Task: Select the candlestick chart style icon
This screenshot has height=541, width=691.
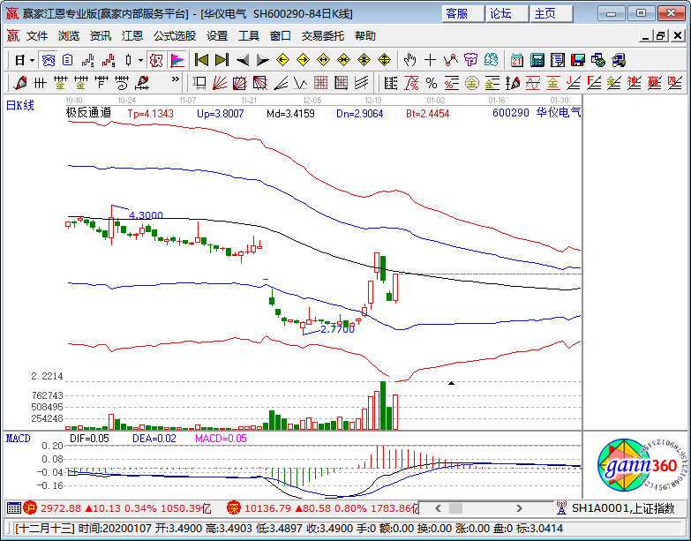Action: coord(129,60)
